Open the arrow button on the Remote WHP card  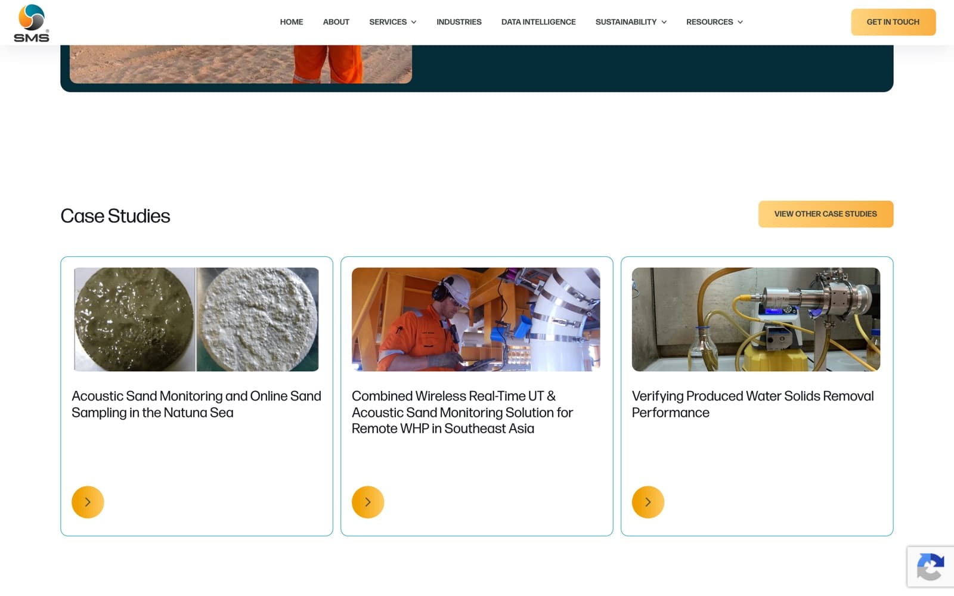368,502
